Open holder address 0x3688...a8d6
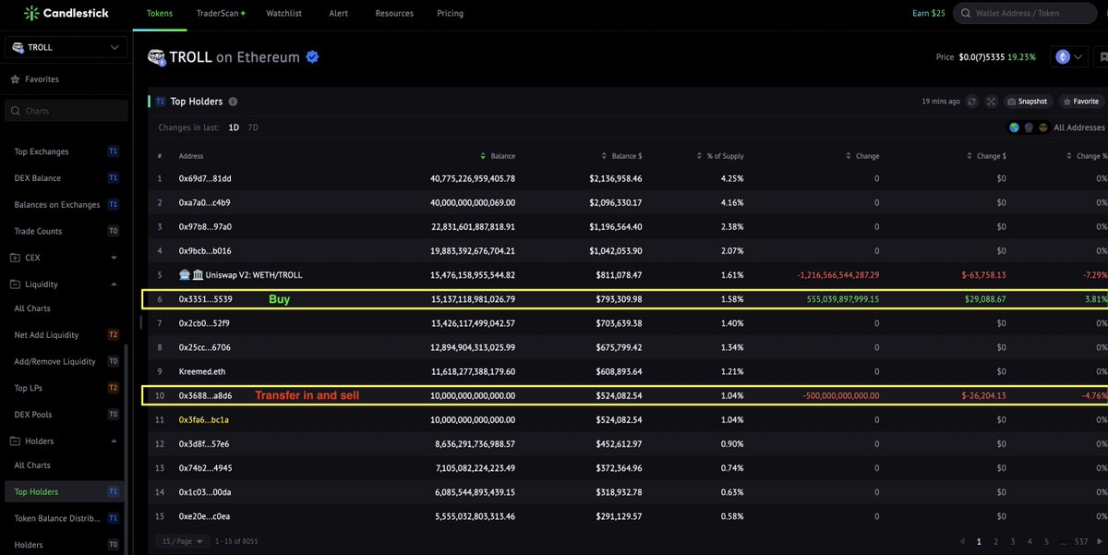Image resolution: width=1108 pixels, height=555 pixels. pos(205,395)
